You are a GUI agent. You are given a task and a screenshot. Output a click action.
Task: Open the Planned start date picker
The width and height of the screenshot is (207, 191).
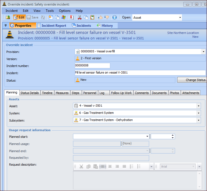click(147, 137)
